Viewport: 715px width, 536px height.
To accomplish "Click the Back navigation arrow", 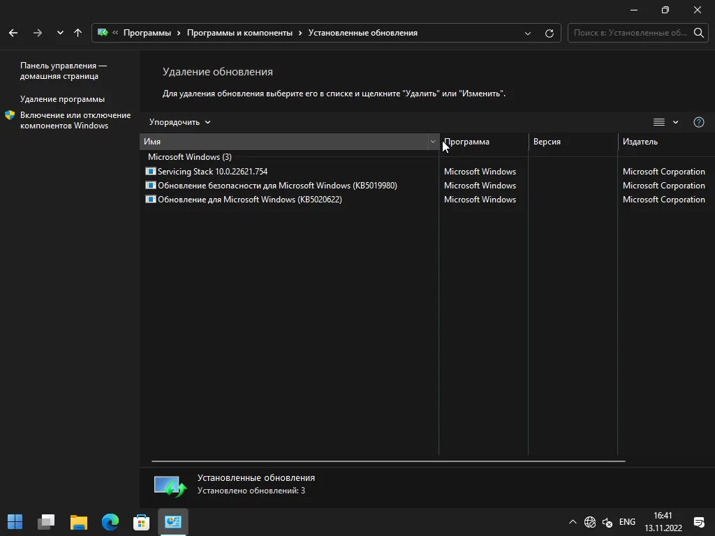I will [13, 33].
